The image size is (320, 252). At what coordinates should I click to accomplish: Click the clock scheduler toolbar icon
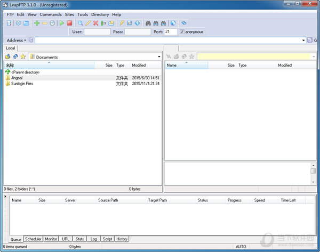click(x=52, y=23)
